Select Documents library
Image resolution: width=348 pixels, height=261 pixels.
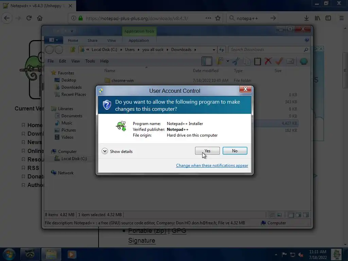point(72,116)
